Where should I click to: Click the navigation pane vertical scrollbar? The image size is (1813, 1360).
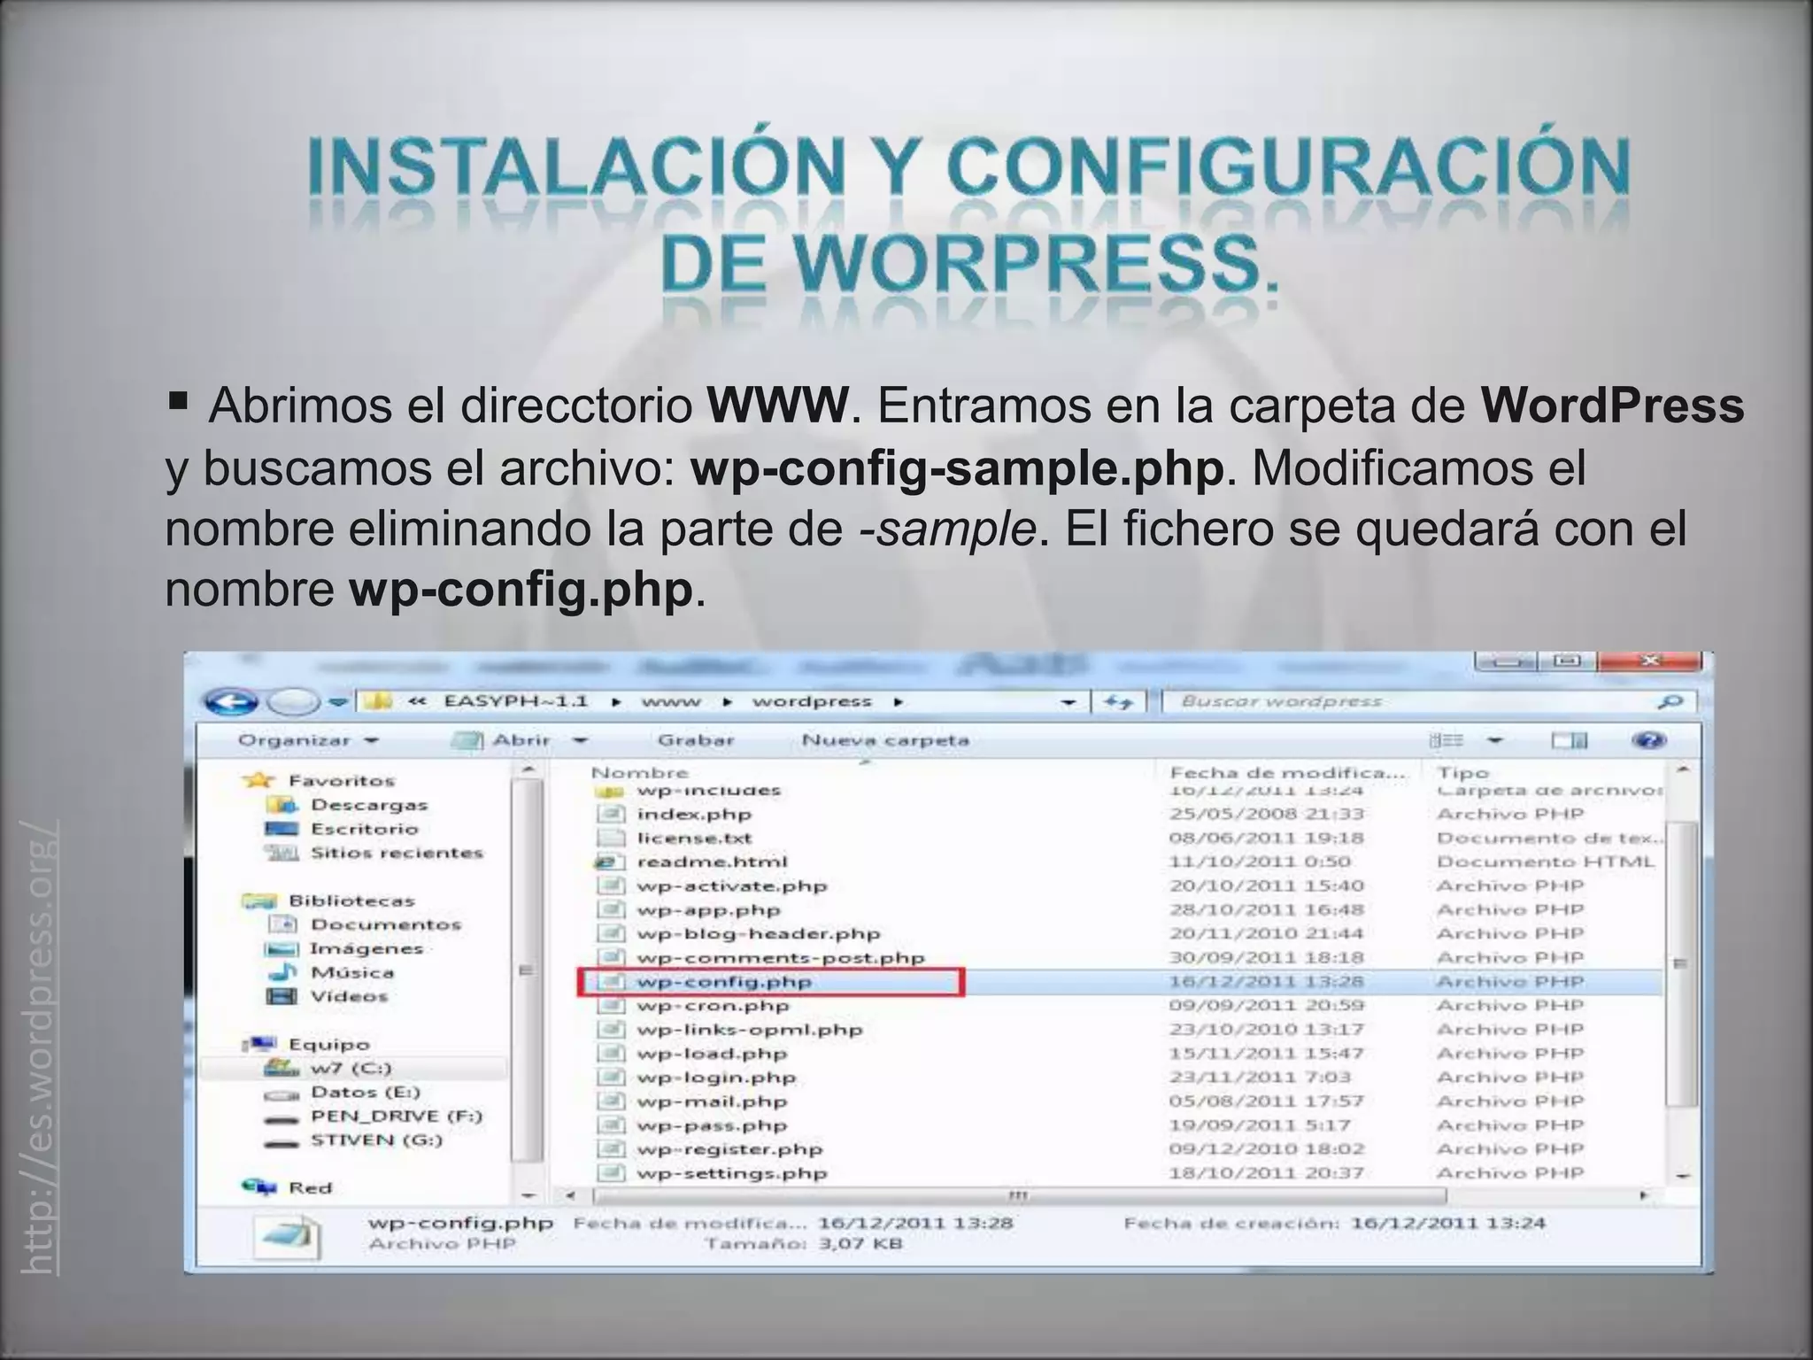pyautogui.click(x=527, y=970)
